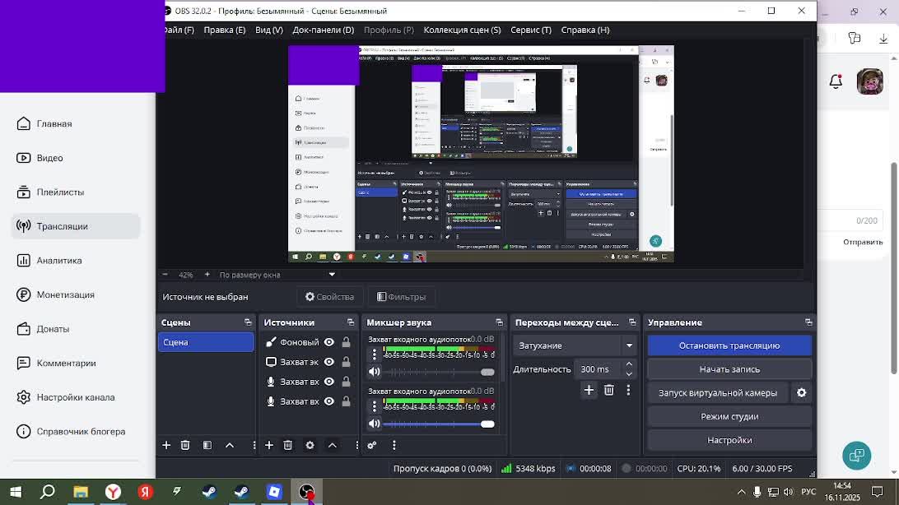Toggle visibility of the Захват эк source
Viewport: 899px width, 505px height.
point(329,362)
